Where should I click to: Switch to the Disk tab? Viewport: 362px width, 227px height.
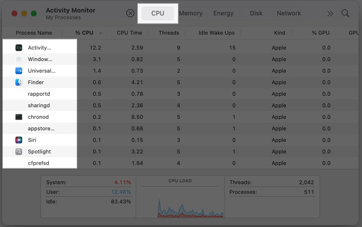click(256, 13)
